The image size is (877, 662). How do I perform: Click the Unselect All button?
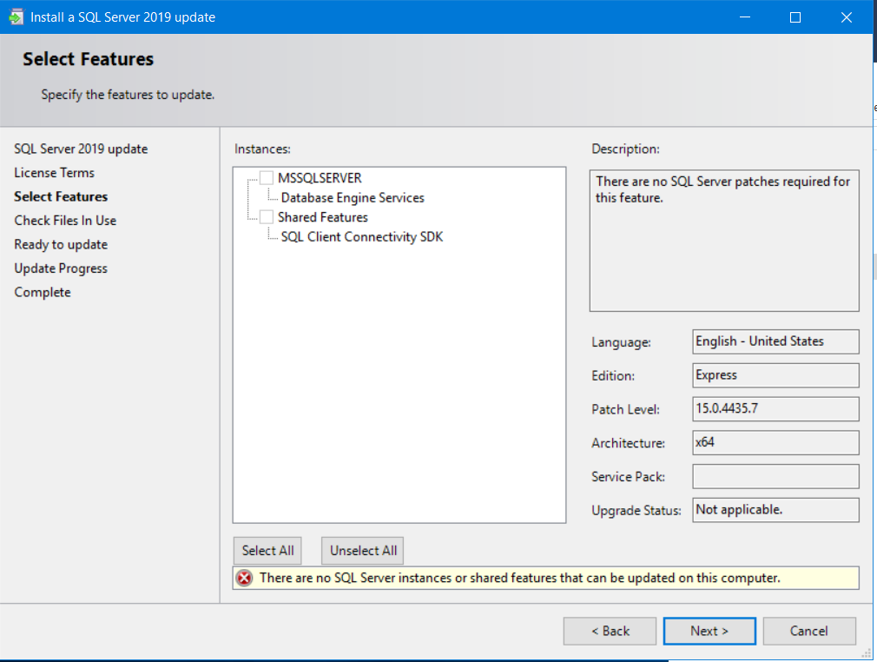pyautogui.click(x=362, y=551)
